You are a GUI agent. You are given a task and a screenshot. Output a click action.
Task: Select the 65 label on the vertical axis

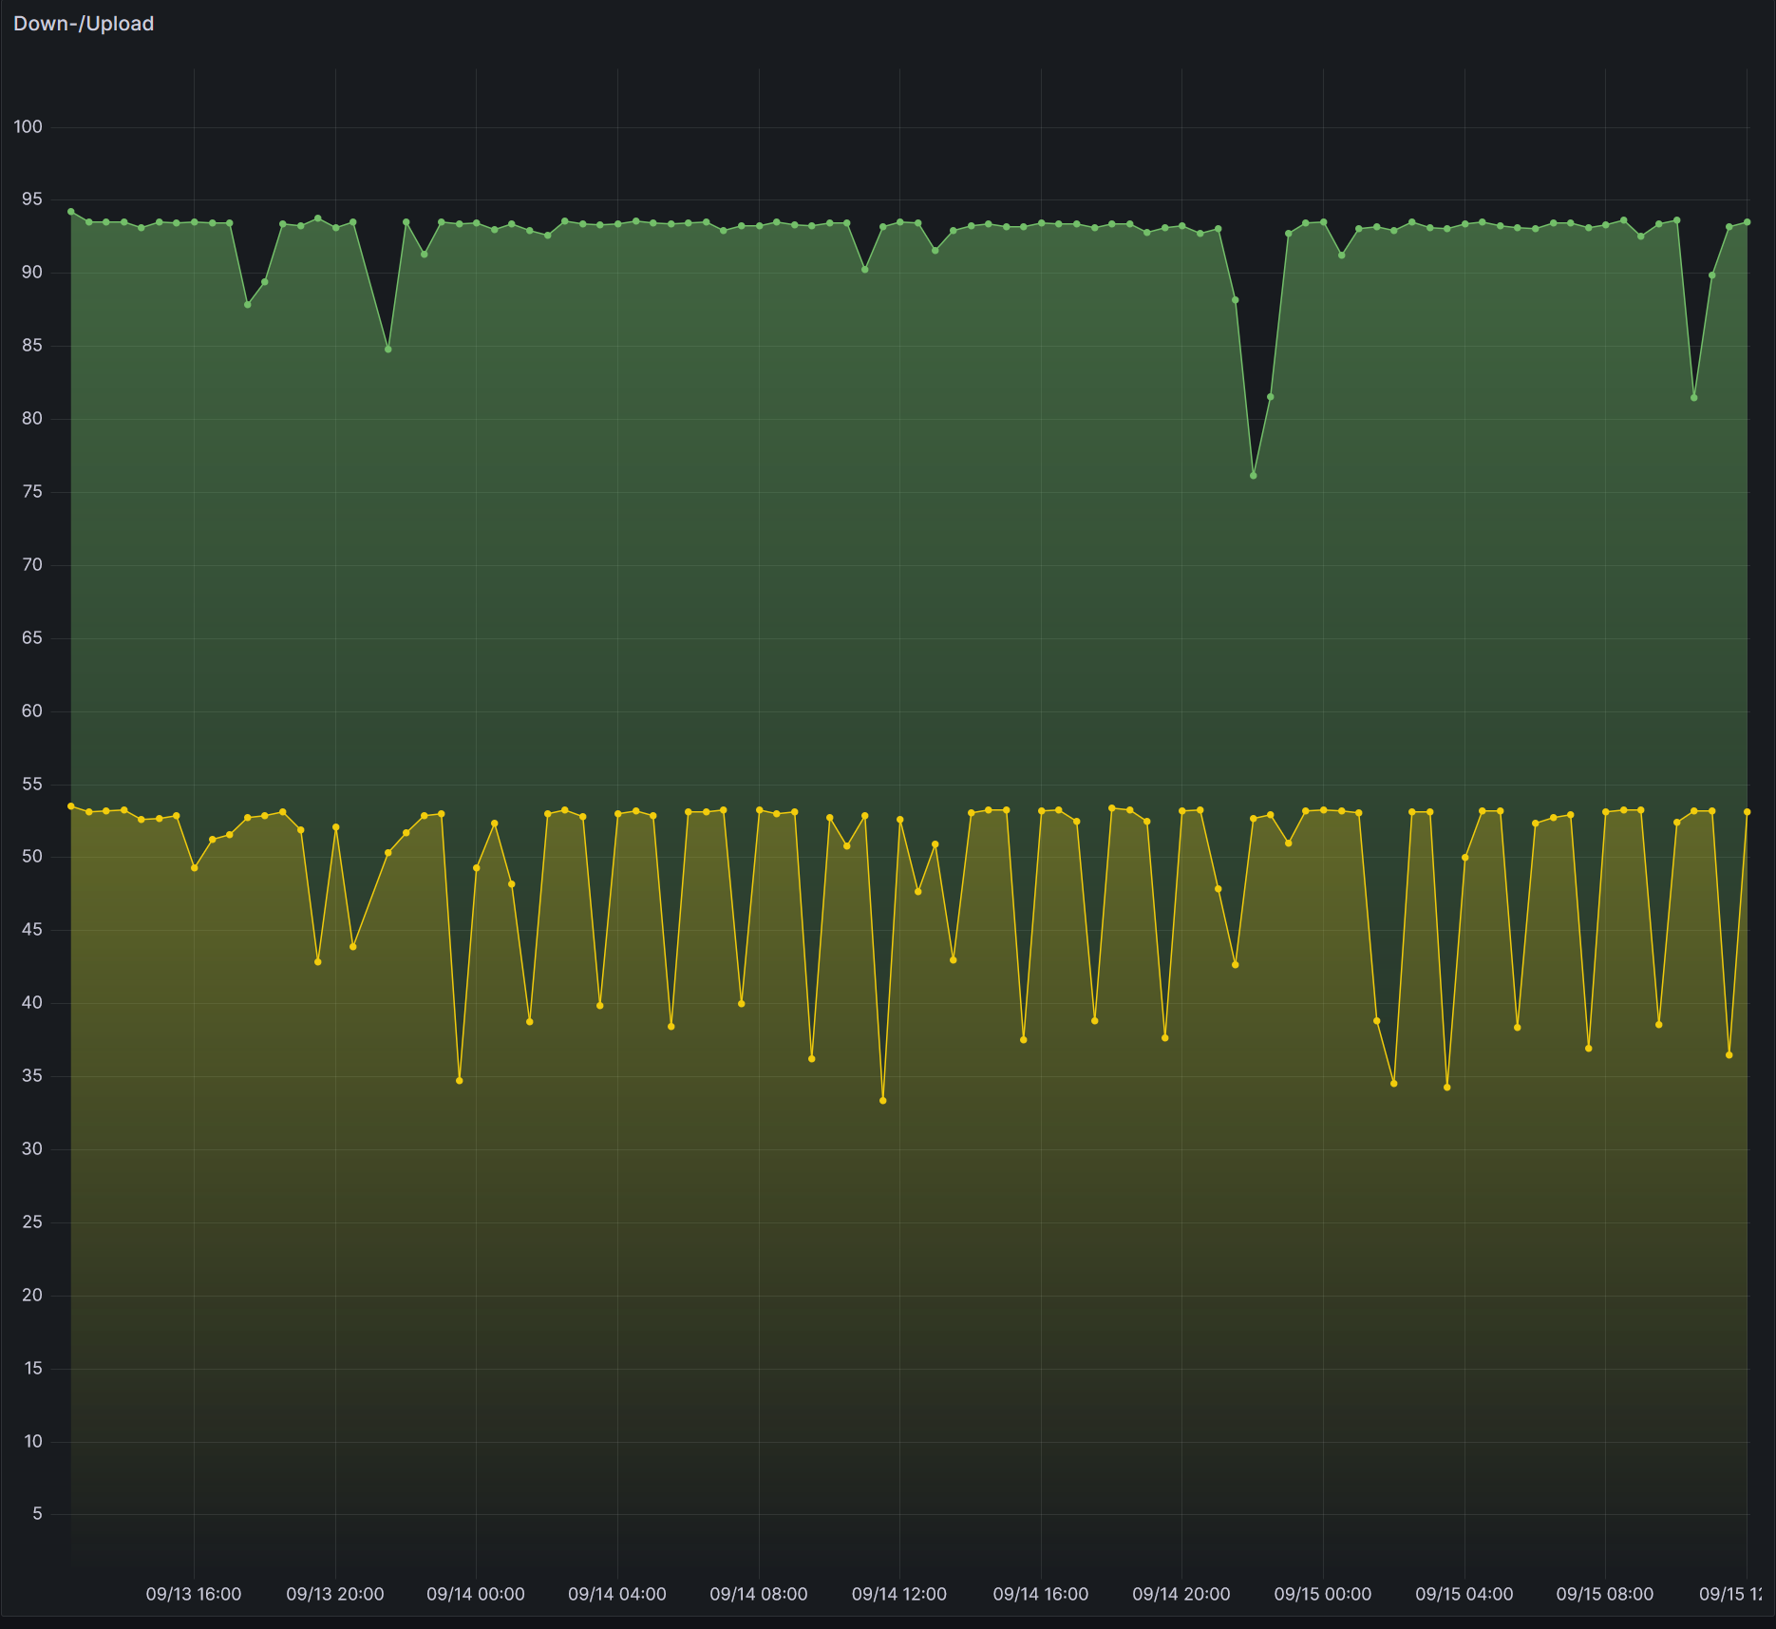(32, 638)
